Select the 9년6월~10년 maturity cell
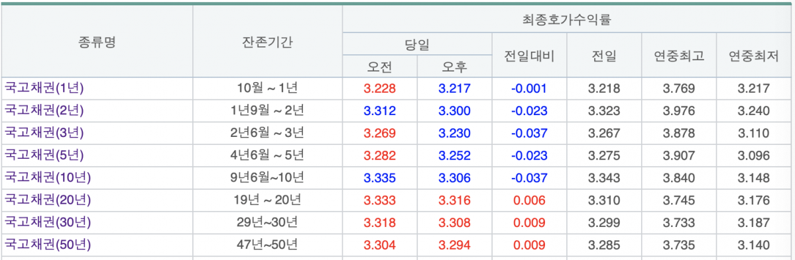 pos(267,177)
